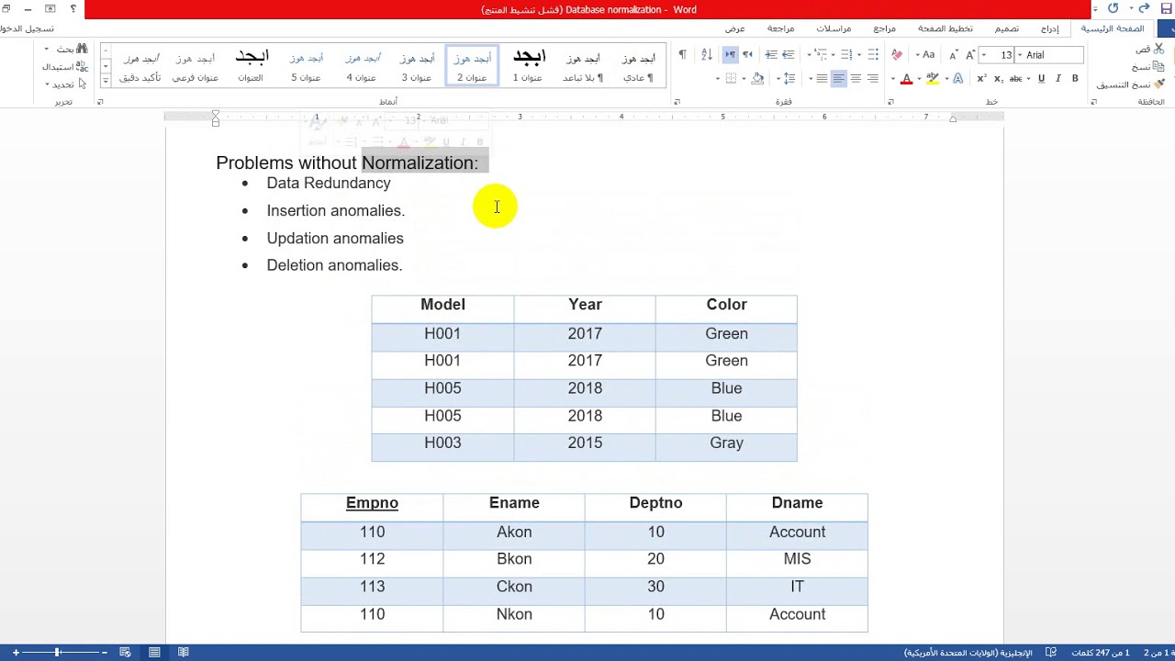Adjust the zoom slider in status bar

(57, 653)
